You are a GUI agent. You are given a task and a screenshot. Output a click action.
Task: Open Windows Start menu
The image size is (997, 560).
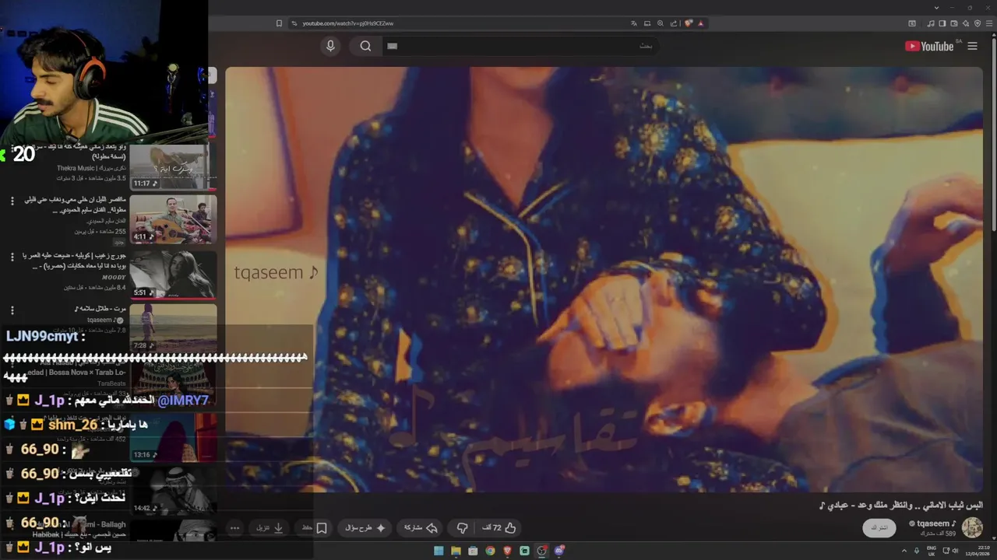[x=439, y=551]
